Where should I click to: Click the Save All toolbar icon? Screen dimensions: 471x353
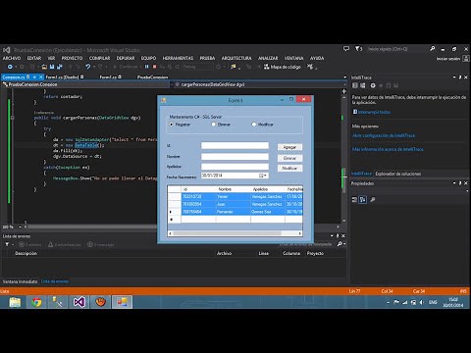pos(59,67)
